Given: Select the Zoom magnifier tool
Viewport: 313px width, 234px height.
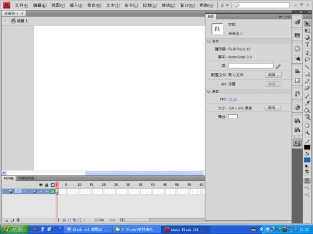Looking at the screenshot, I should 307,132.
